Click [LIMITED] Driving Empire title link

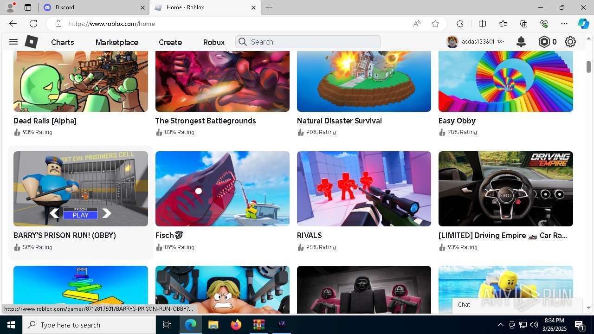[503, 235]
